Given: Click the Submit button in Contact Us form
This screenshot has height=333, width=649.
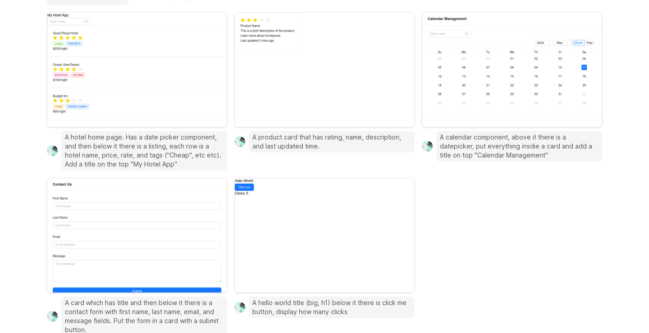Looking at the screenshot, I should pyautogui.click(x=137, y=291).
